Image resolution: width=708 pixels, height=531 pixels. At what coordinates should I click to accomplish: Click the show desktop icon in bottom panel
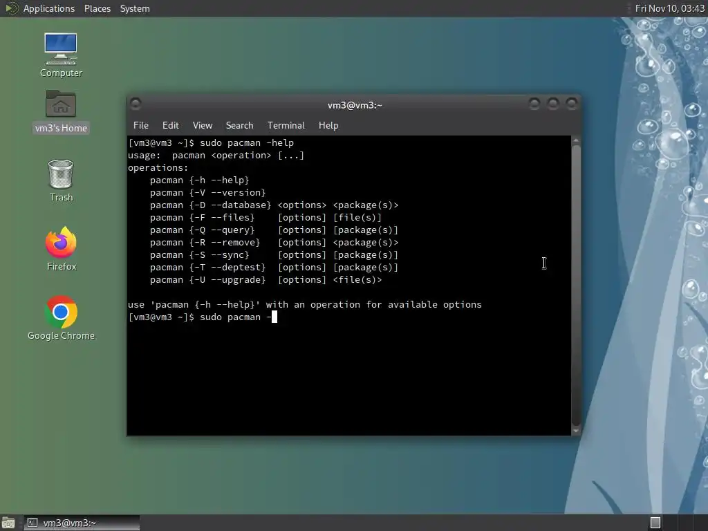pos(8,523)
